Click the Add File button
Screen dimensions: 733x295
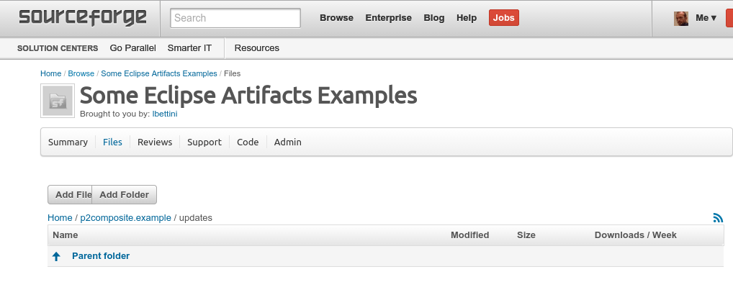coord(70,195)
